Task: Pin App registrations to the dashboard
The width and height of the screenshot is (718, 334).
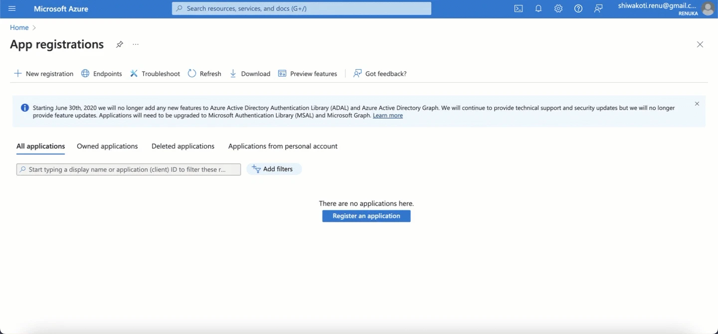Action: coord(119,44)
